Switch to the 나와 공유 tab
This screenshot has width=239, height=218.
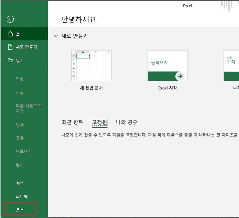127,122
